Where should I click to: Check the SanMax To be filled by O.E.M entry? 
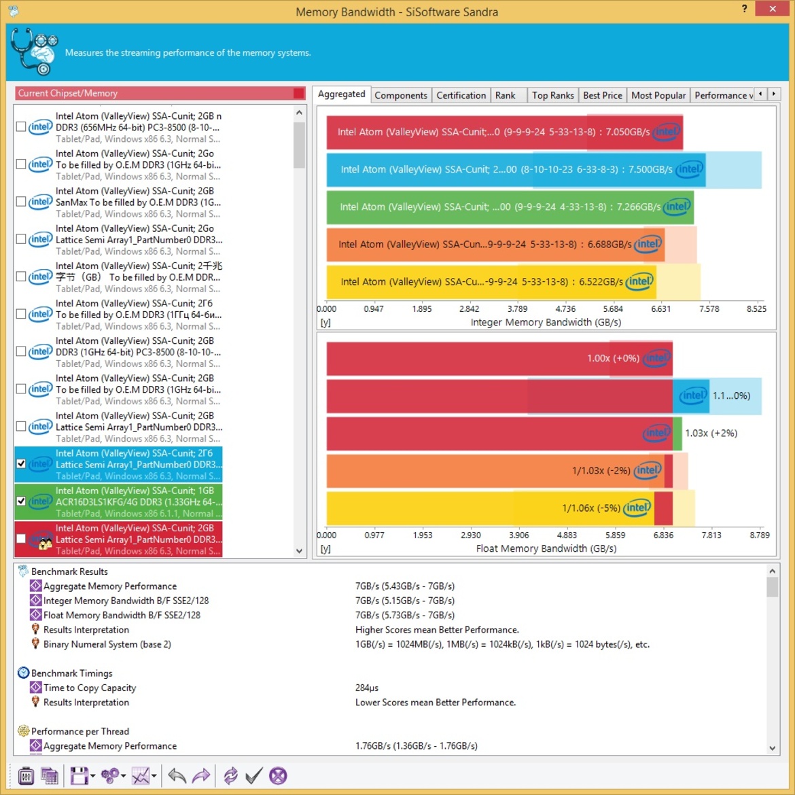[x=21, y=202]
